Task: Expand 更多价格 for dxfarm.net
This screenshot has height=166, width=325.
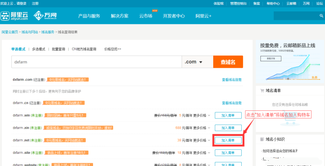Action: coord(201,140)
